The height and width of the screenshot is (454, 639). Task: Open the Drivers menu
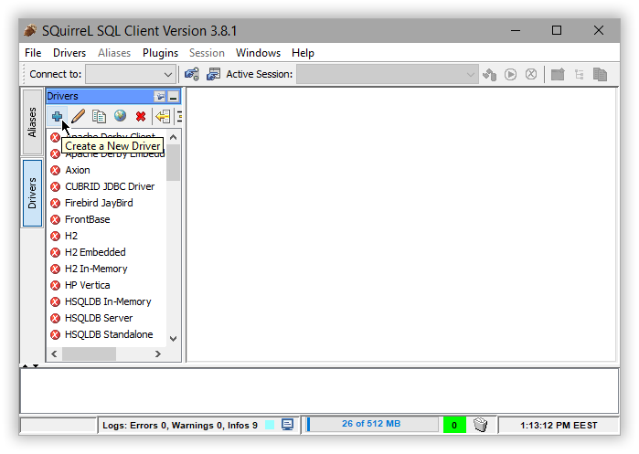point(69,53)
